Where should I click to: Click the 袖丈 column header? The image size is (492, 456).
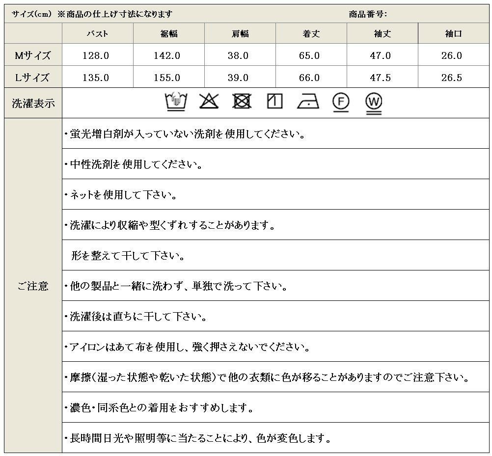[382, 34]
